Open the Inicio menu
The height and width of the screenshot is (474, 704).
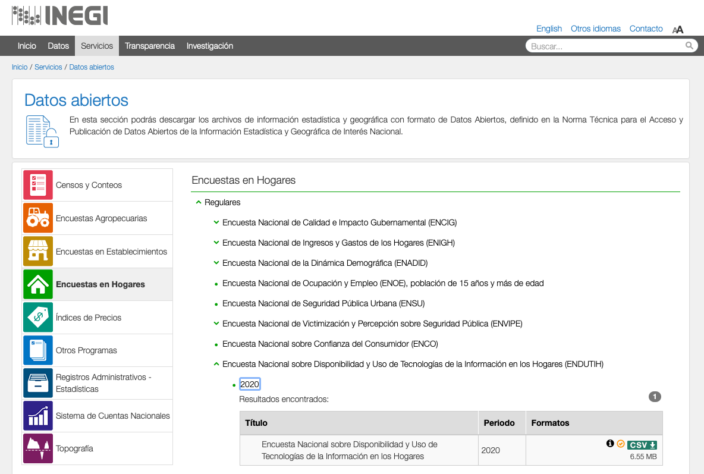click(27, 46)
